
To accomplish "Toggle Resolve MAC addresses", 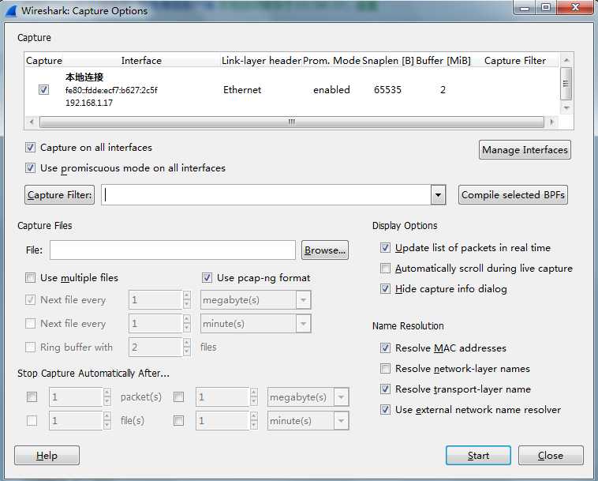I will click(385, 348).
